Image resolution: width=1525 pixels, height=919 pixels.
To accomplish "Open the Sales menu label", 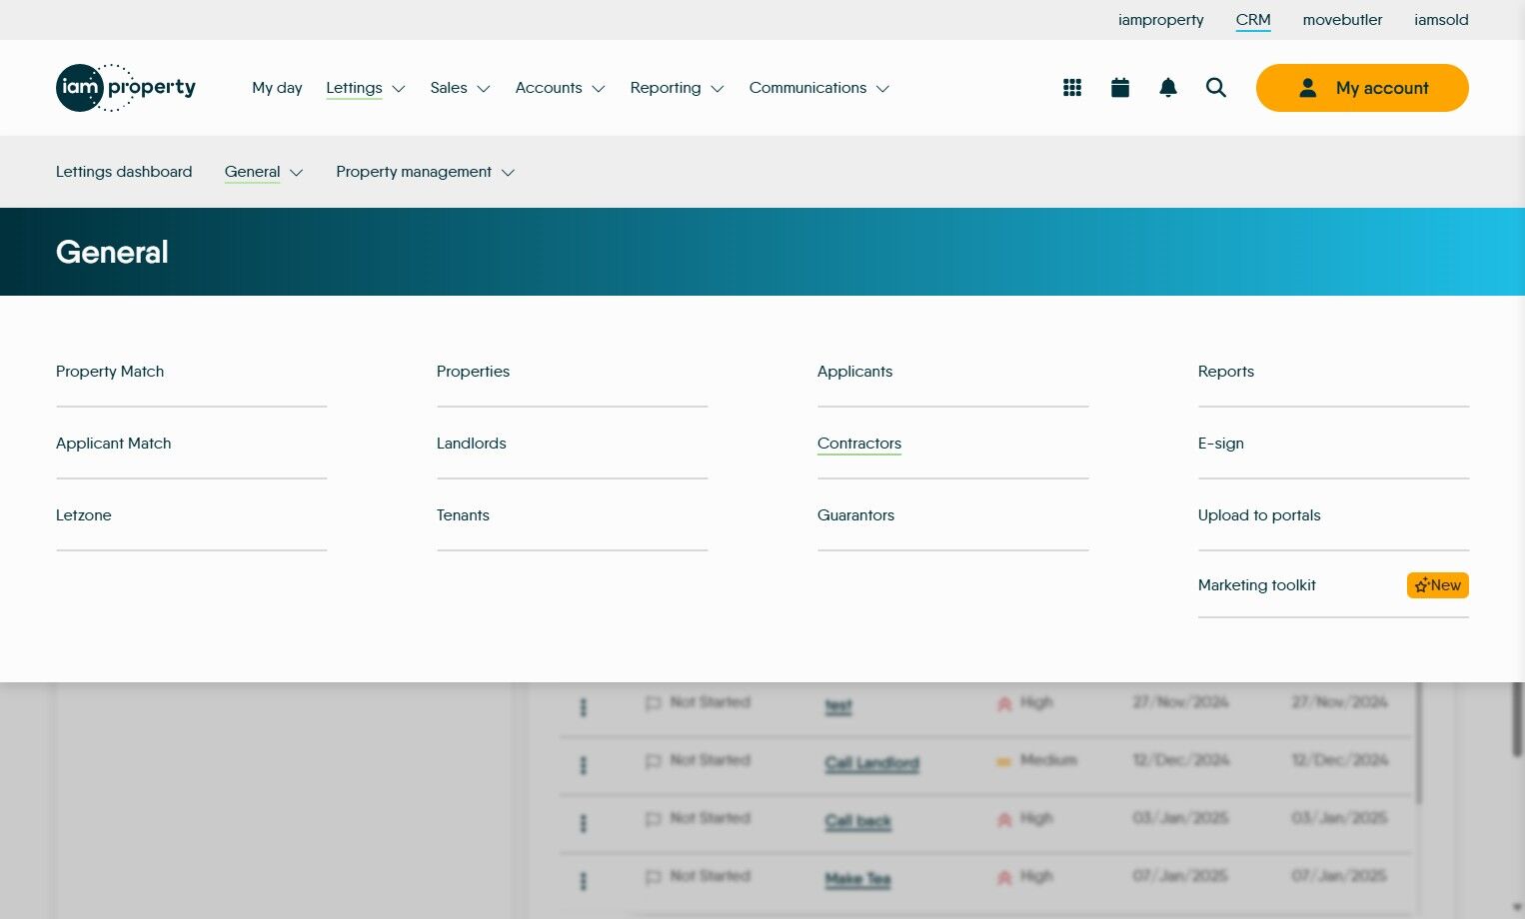I will [449, 88].
